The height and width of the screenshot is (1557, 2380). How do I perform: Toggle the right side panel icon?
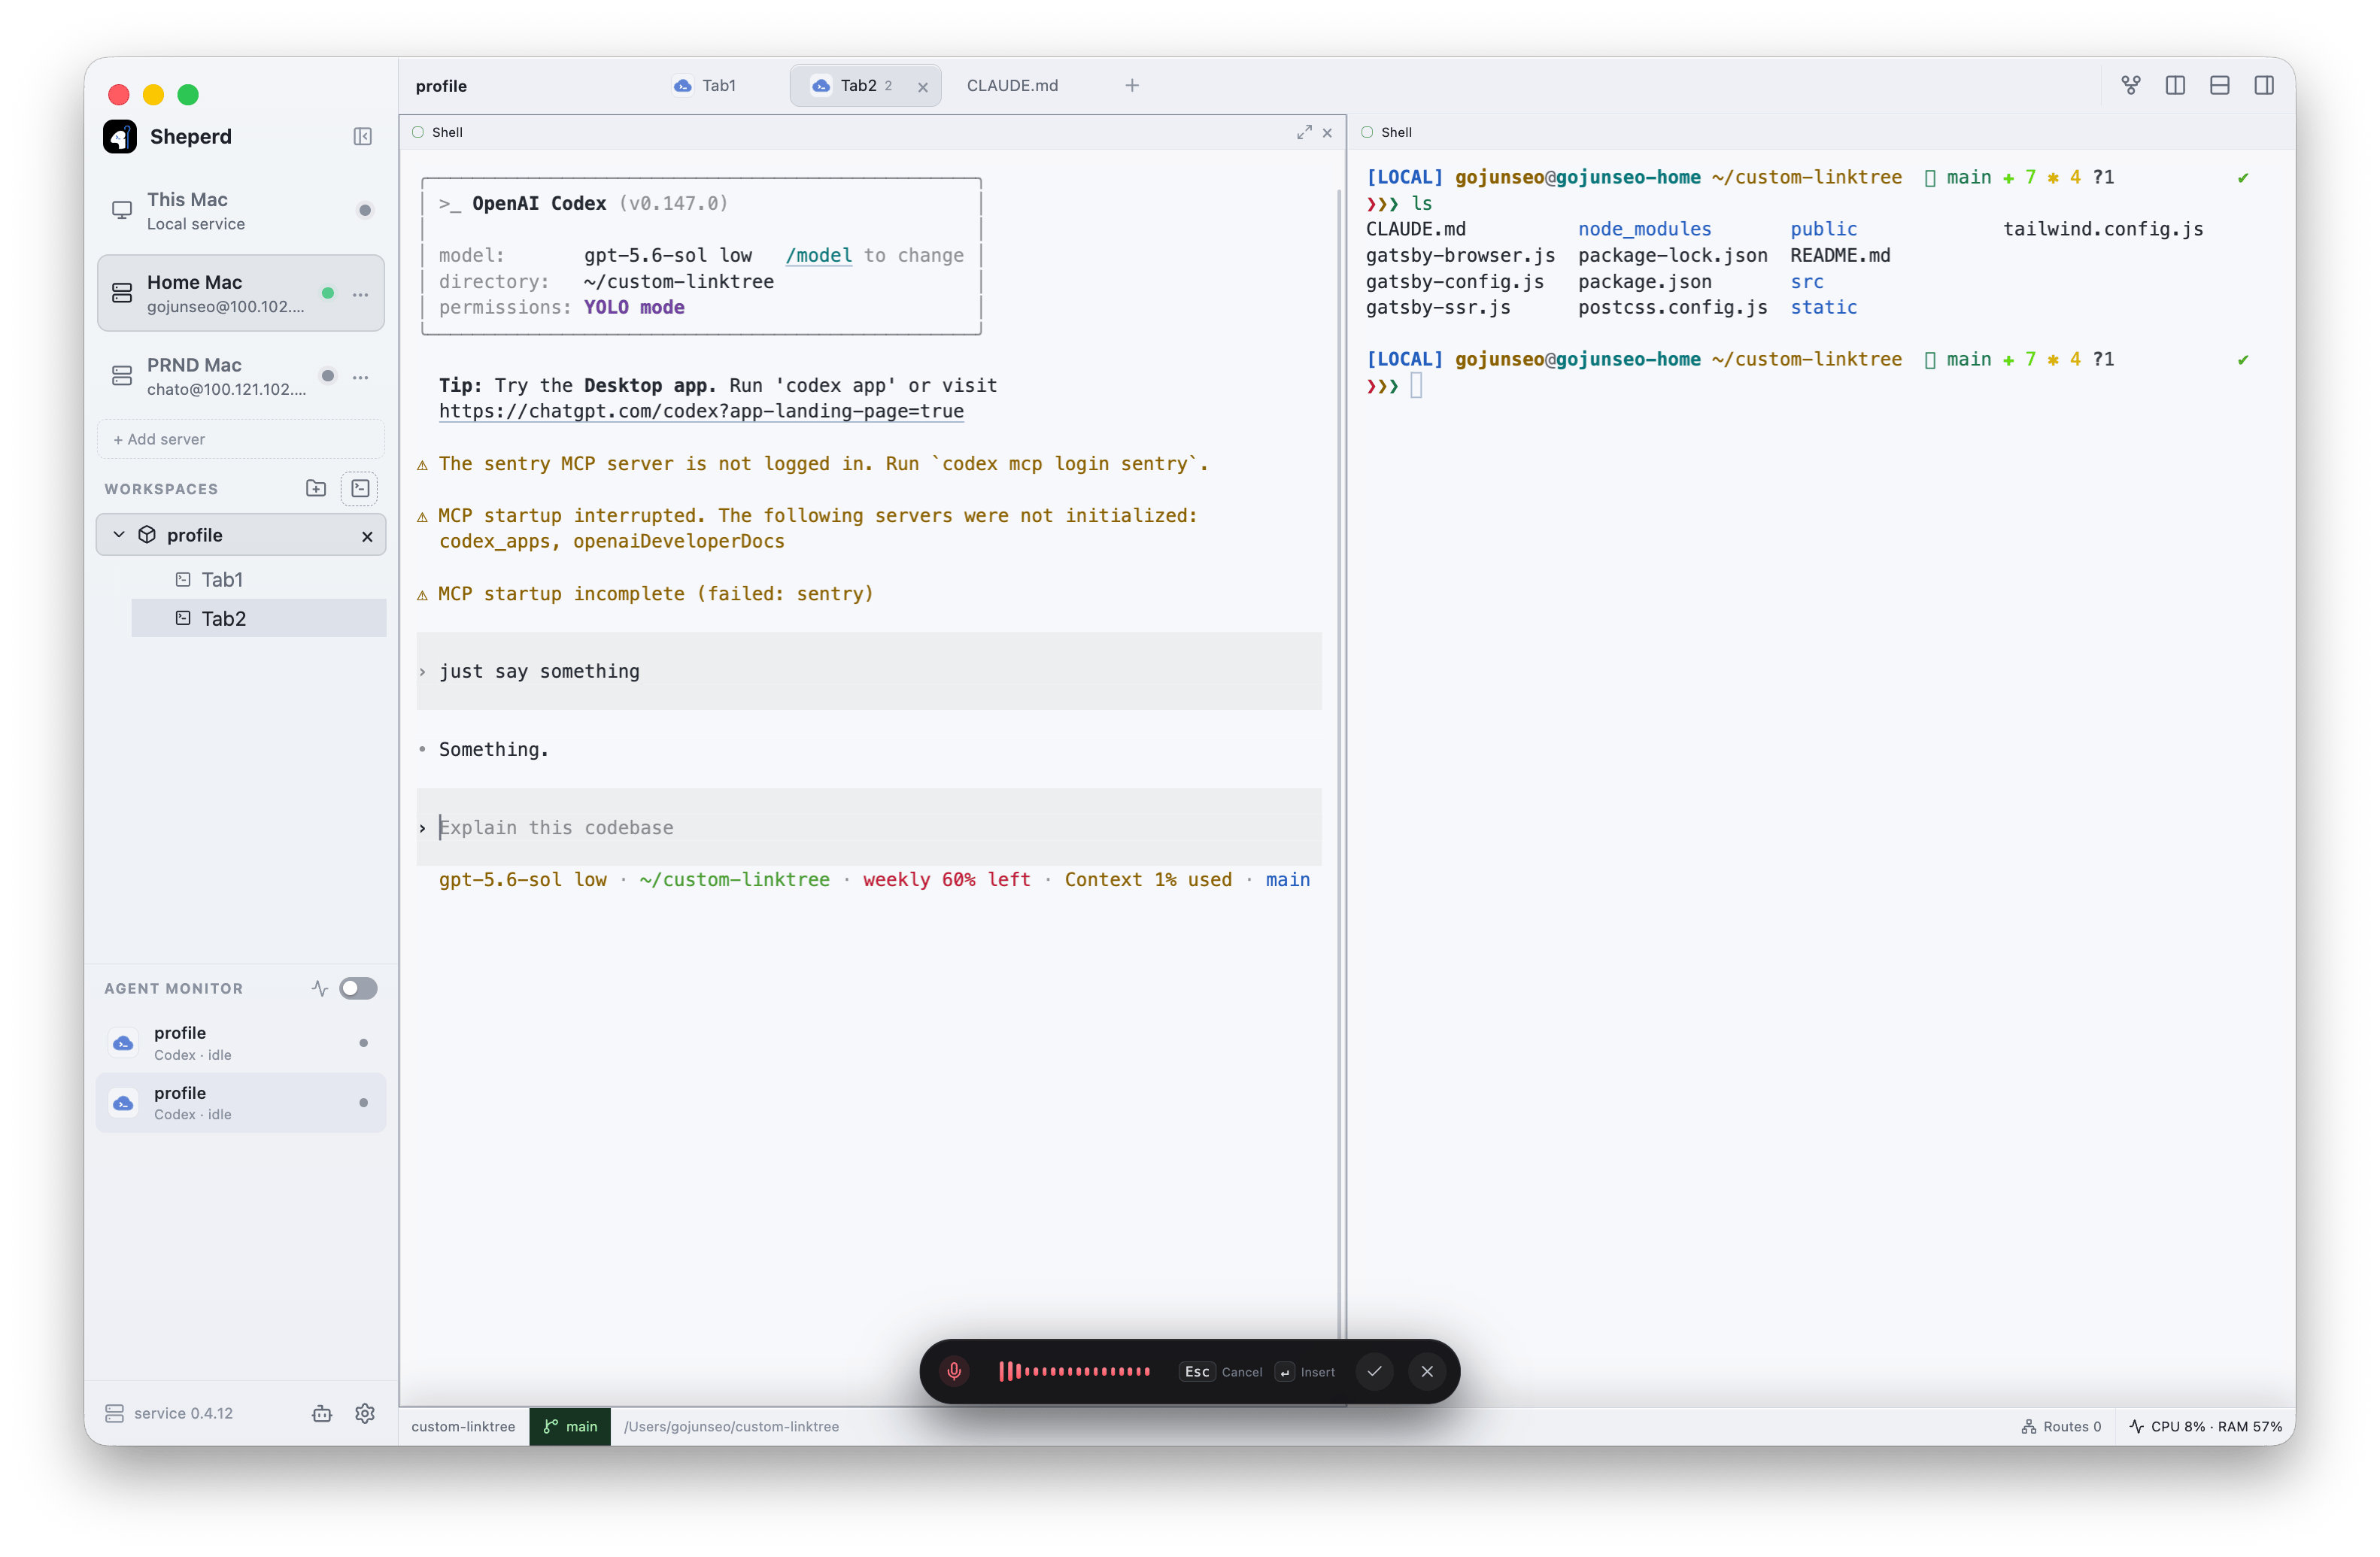click(2264, 86)
